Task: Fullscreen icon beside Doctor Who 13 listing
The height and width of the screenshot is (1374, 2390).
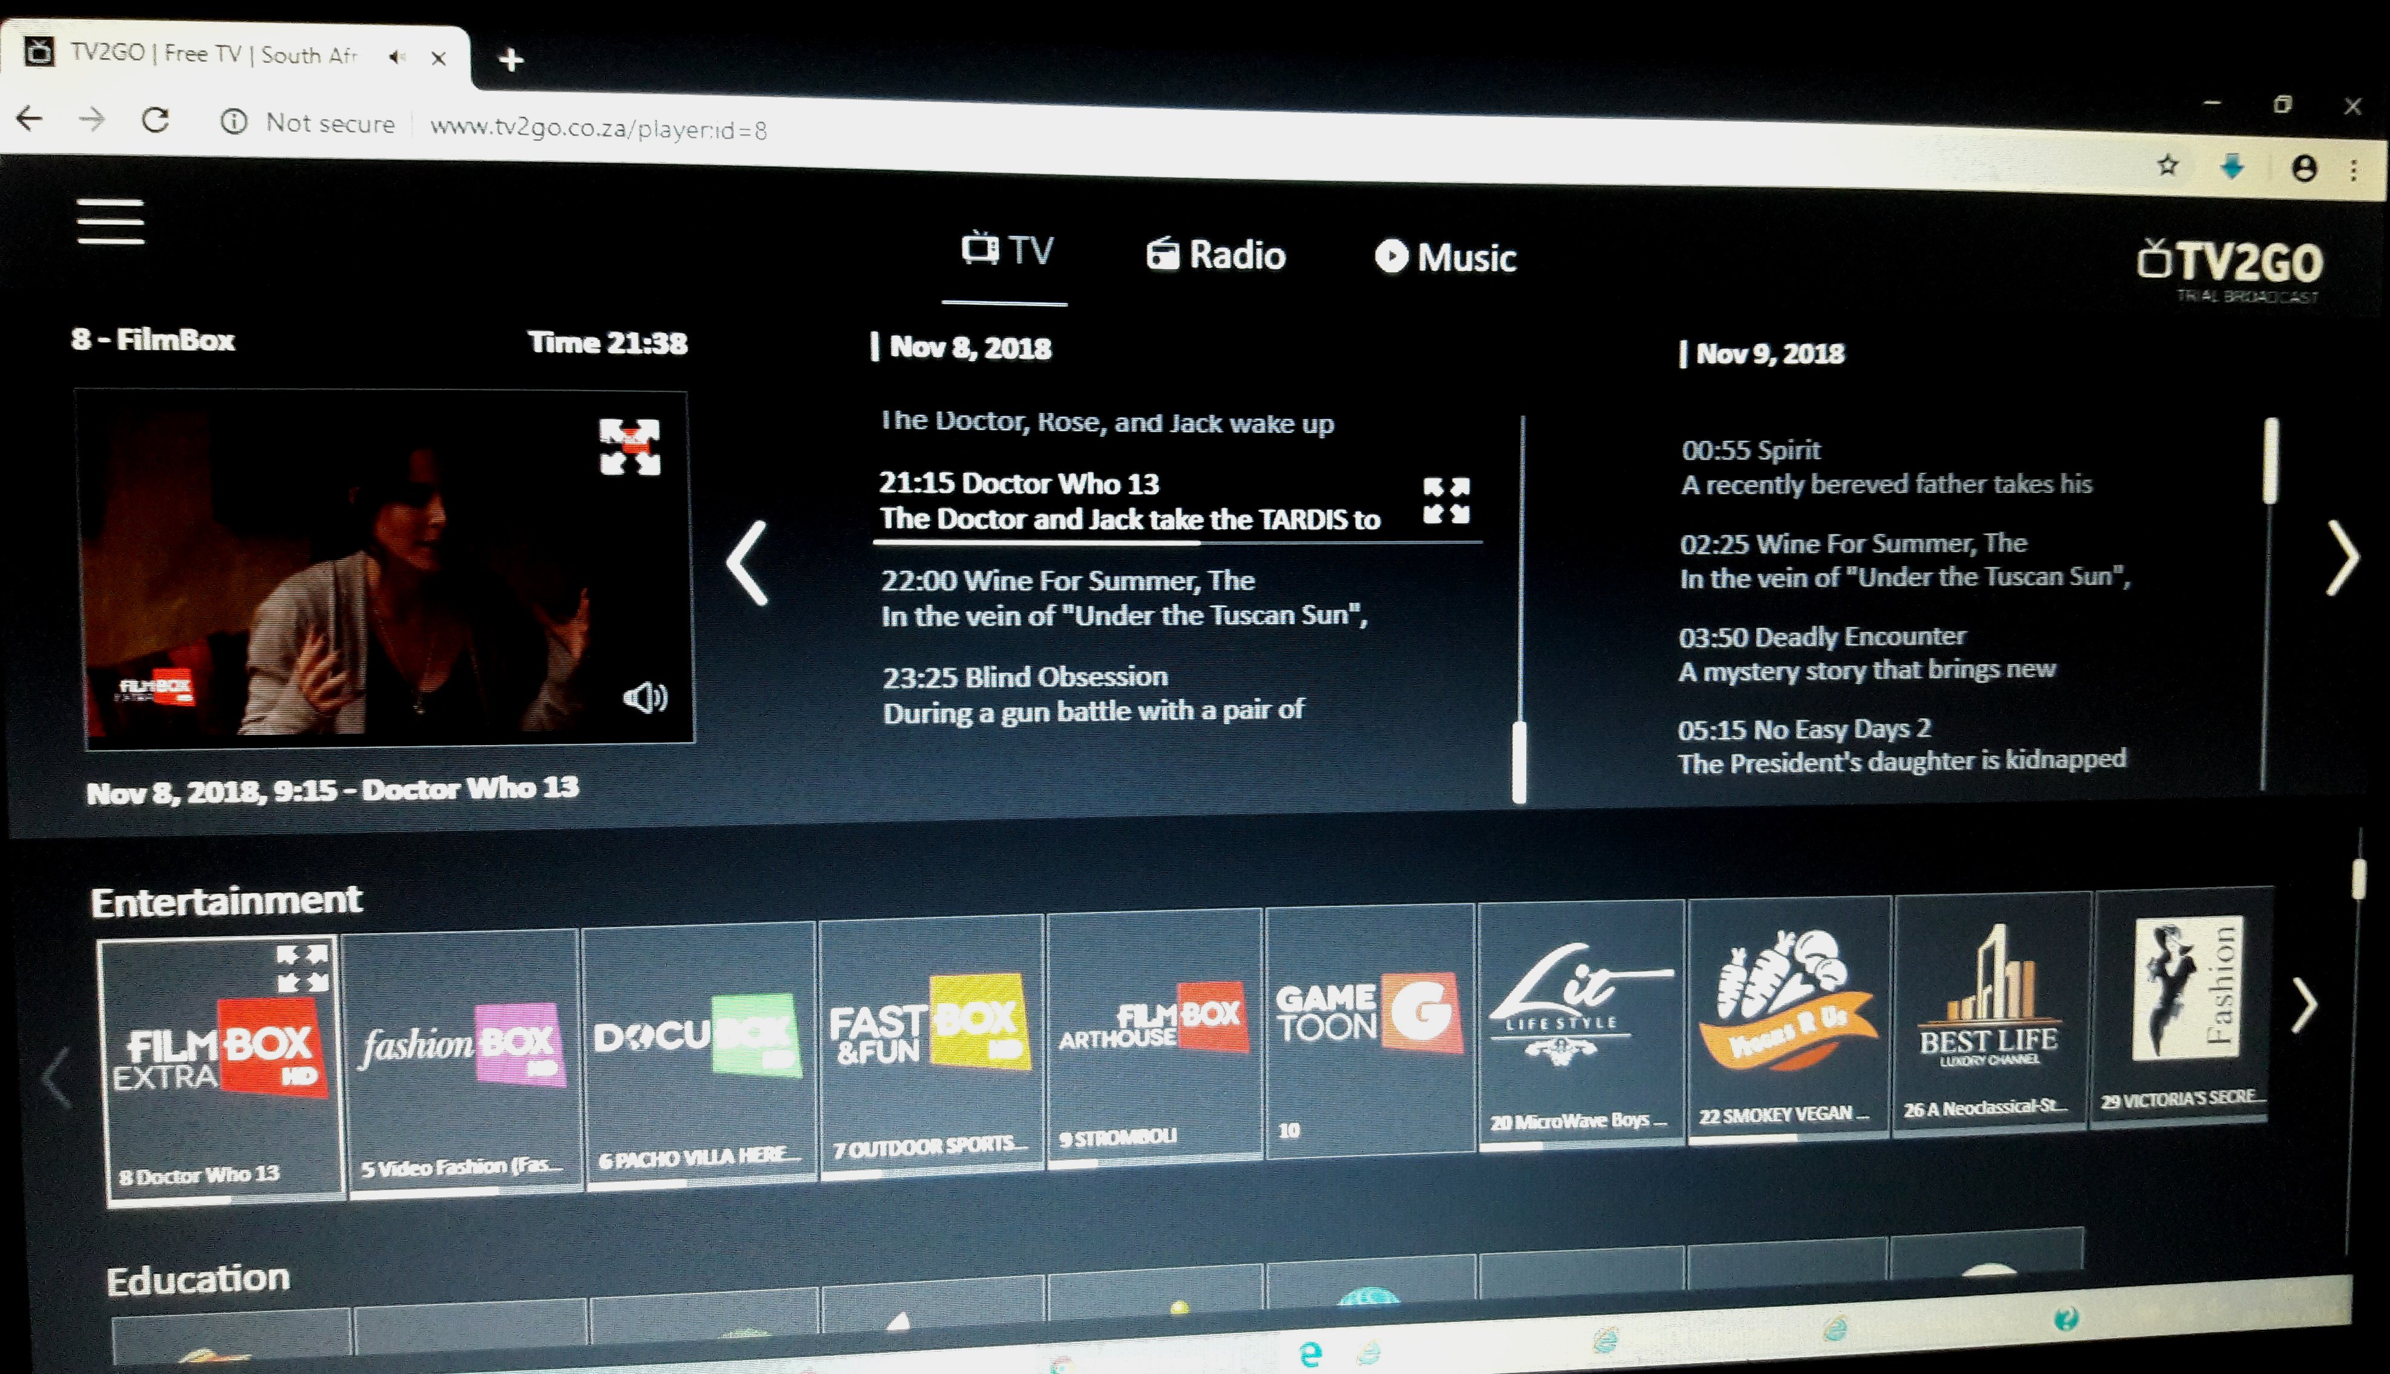Action: click(x=1446, y=500)
